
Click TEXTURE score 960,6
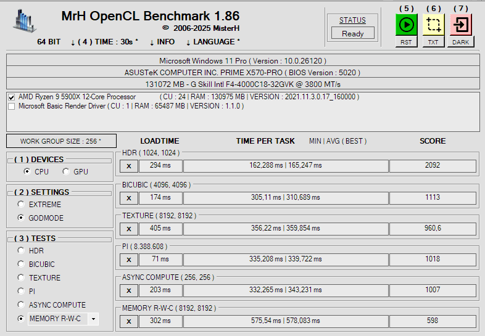433,229
